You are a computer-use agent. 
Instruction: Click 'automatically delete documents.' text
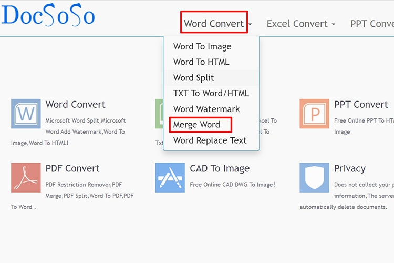pos(343,207)
